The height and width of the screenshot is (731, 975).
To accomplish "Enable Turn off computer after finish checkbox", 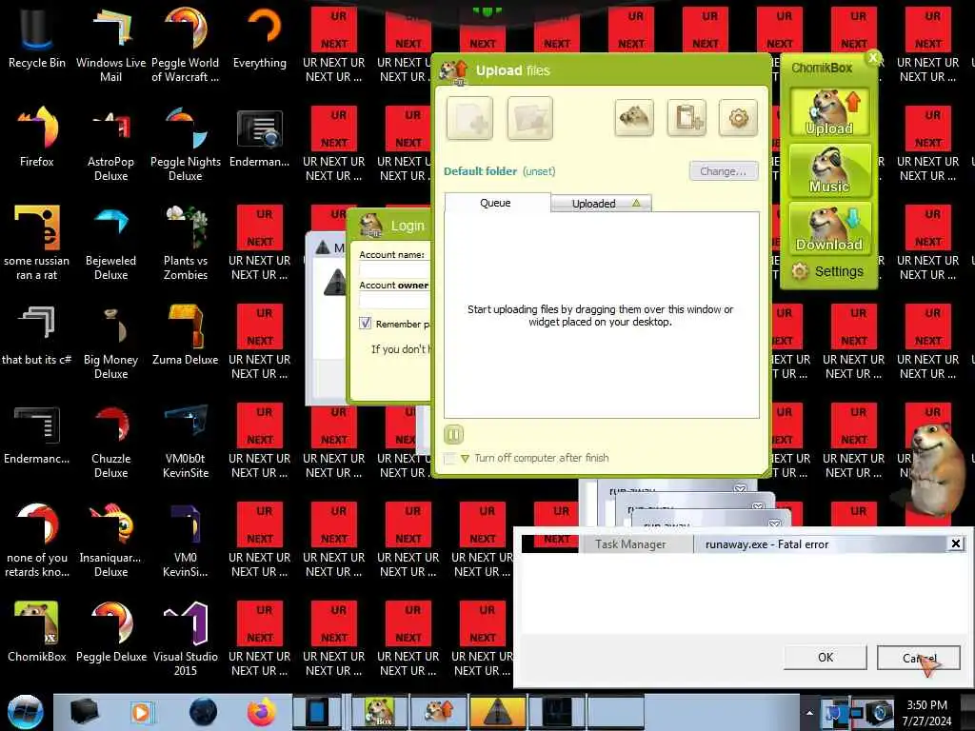I will coord(450,458).
